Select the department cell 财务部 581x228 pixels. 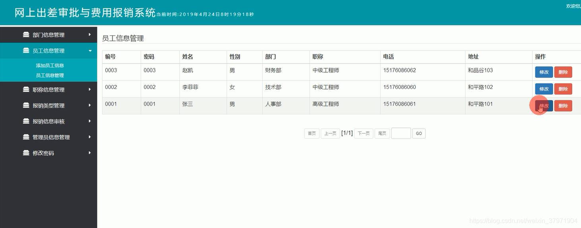tap(273, 70)
